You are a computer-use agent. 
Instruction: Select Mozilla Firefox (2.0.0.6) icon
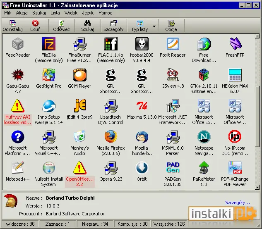click(x=111, y=137)
